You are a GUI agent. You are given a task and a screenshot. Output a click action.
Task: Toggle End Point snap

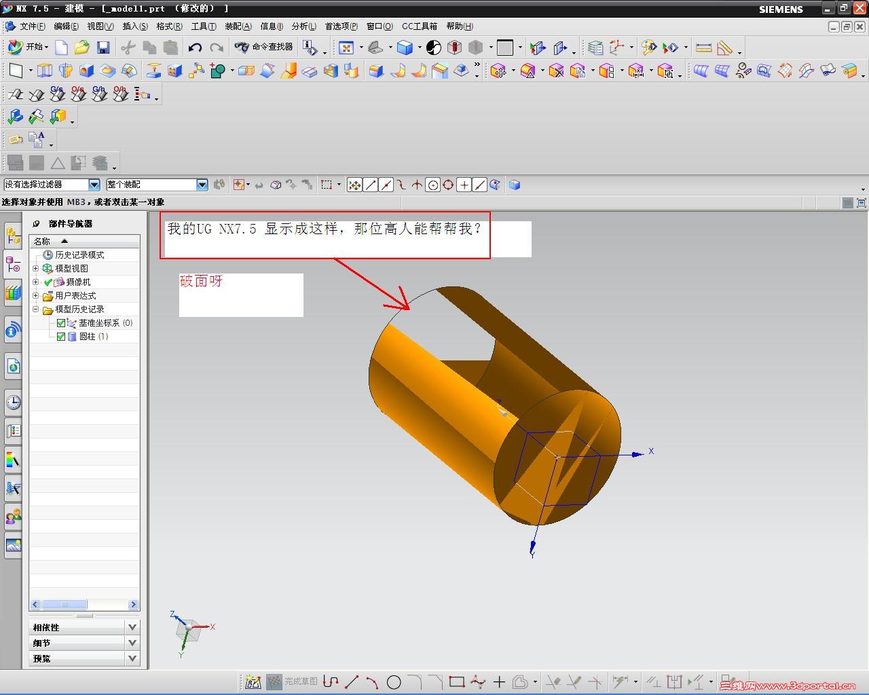pyautogui.click(x=370, y=185)
